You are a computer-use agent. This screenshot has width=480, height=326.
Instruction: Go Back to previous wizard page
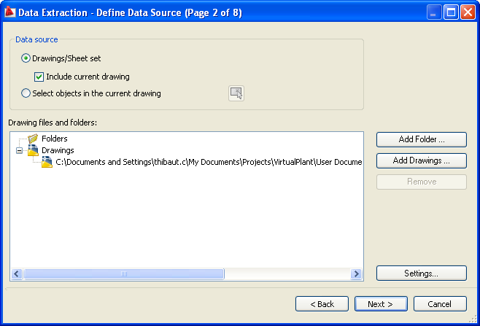click(322, 303)
